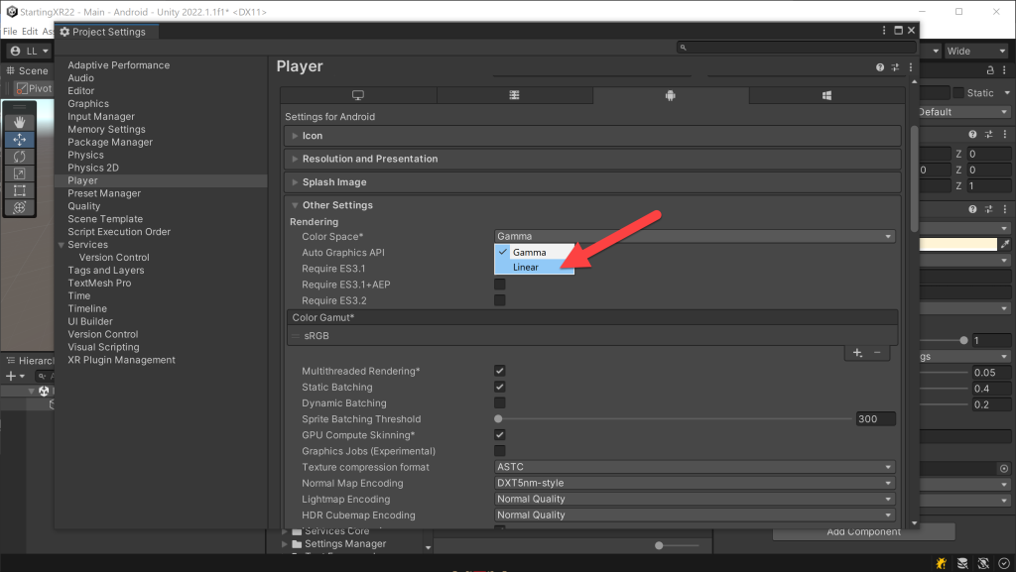Select the Rotate tool

point(20,157)
